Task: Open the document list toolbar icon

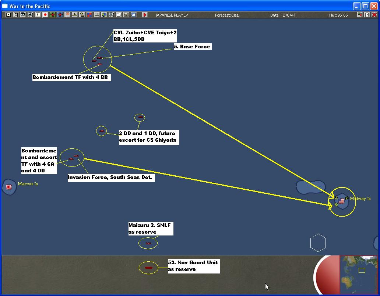Action: pyautogui.click(x=16, y=15)
